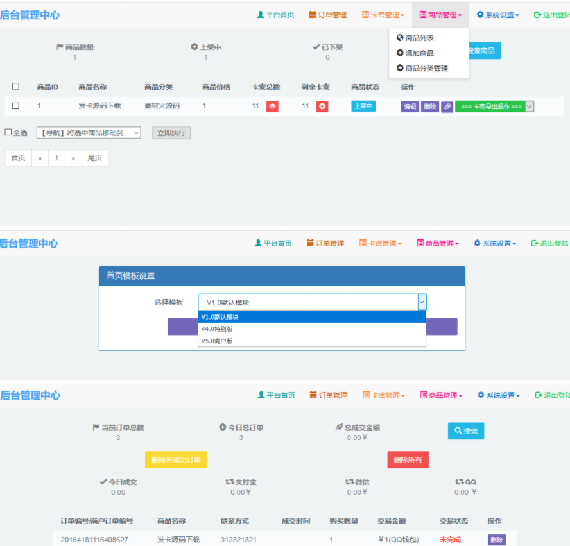Open 平台首页 on the template settings page navbar
Screen dimensions: 570x546
coord(273,243)
